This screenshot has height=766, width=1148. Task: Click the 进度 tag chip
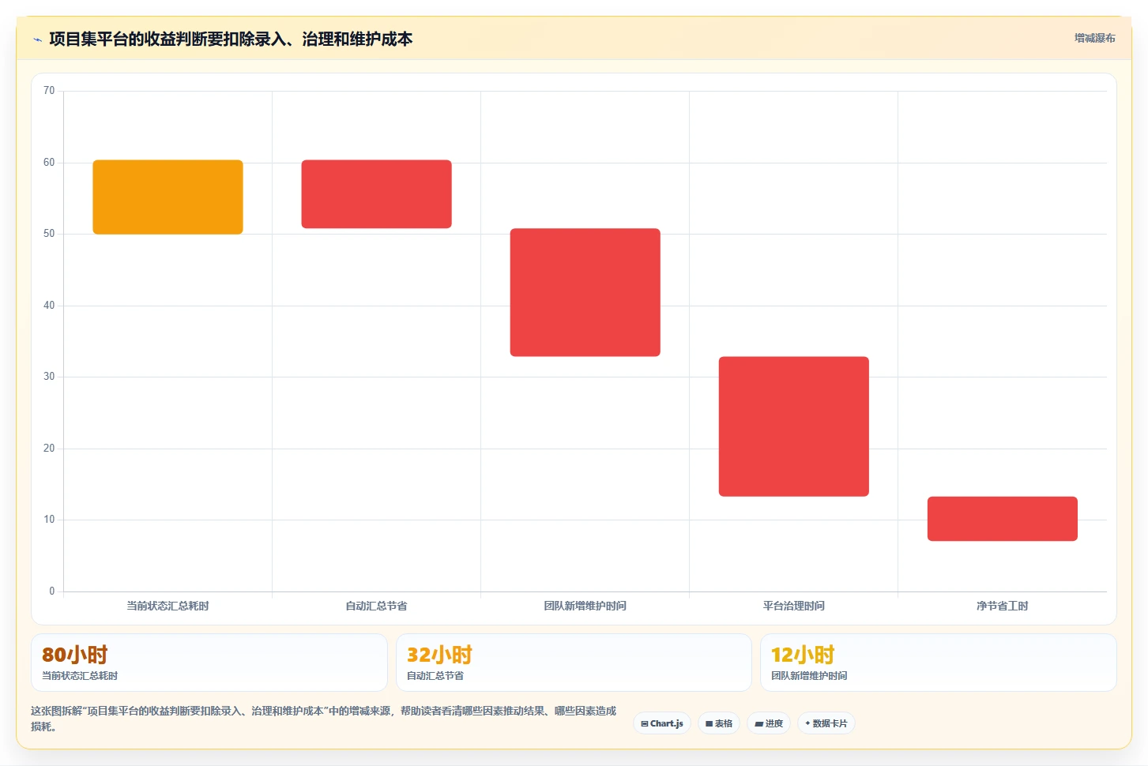769,723
